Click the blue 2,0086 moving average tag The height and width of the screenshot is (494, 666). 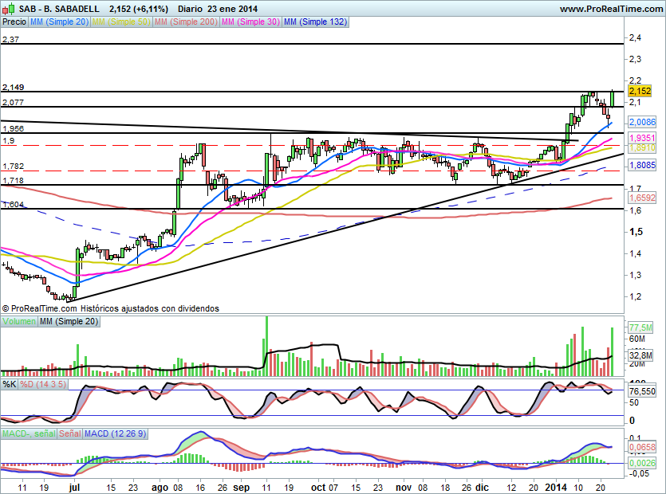click(642, 122)
